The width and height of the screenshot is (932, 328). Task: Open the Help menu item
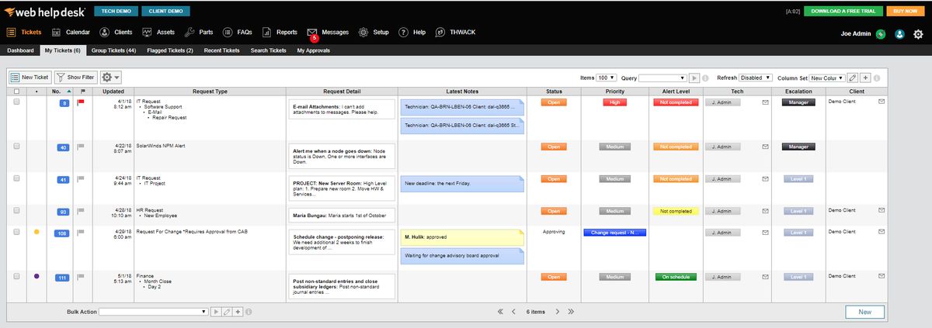(x=412, y=33)
